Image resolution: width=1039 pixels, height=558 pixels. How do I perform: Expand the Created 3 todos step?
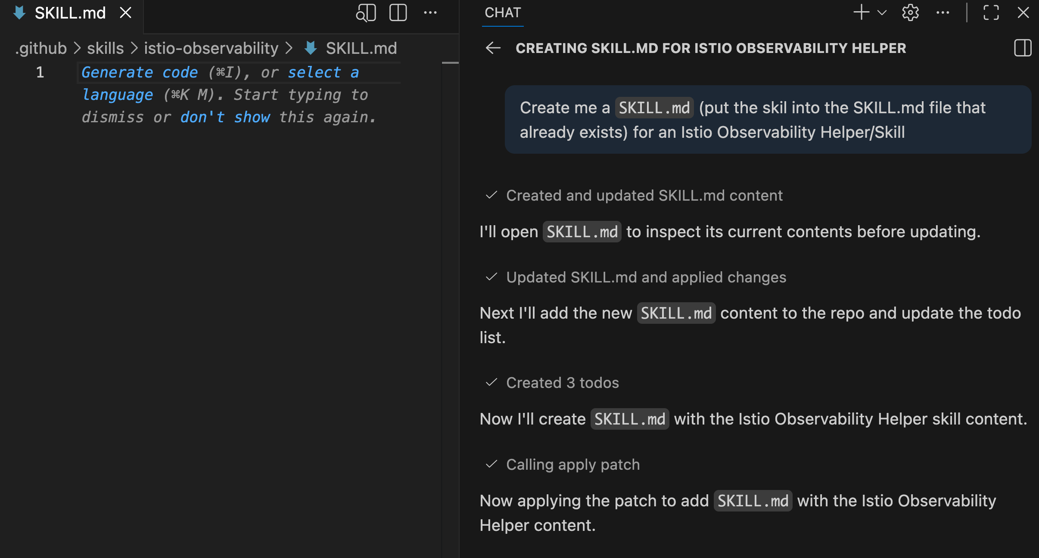pos(563,382)
